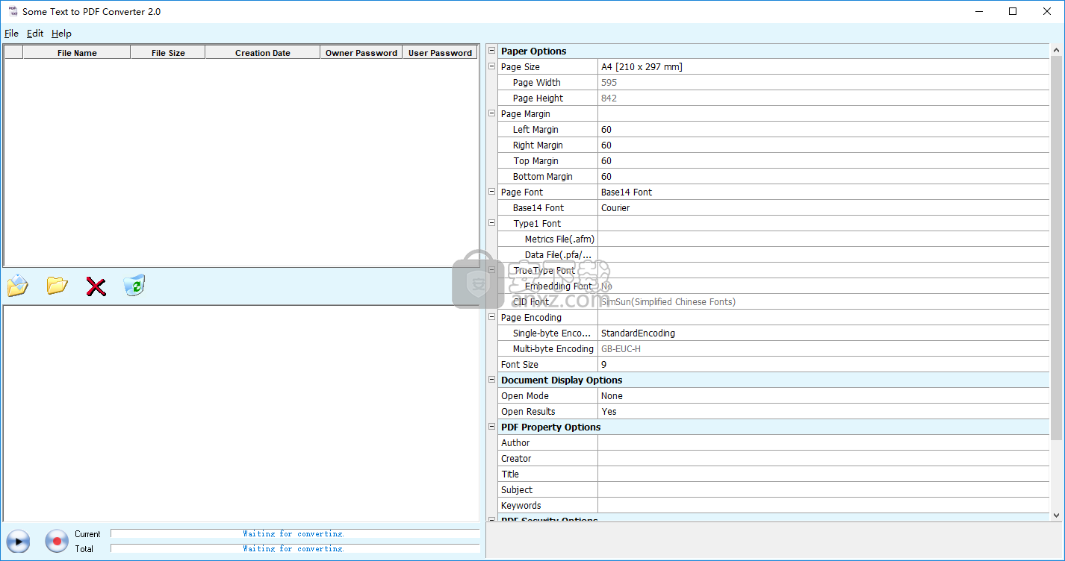Collapse the Page Encoding group
The height and width of the screenshot is (561, 1065).
pos(491,317)
